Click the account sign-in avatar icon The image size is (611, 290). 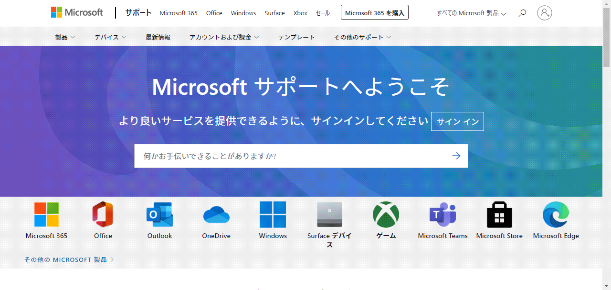[x=545, y=13]
